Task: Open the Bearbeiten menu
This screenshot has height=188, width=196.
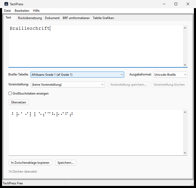Action: pos(22,11)
